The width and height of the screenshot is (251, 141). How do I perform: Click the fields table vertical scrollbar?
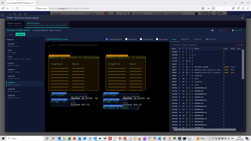tap(243, 64)
